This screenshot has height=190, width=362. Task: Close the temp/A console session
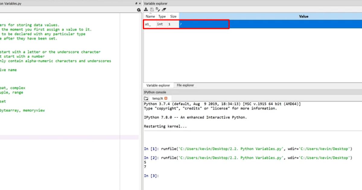coord(167,98)
